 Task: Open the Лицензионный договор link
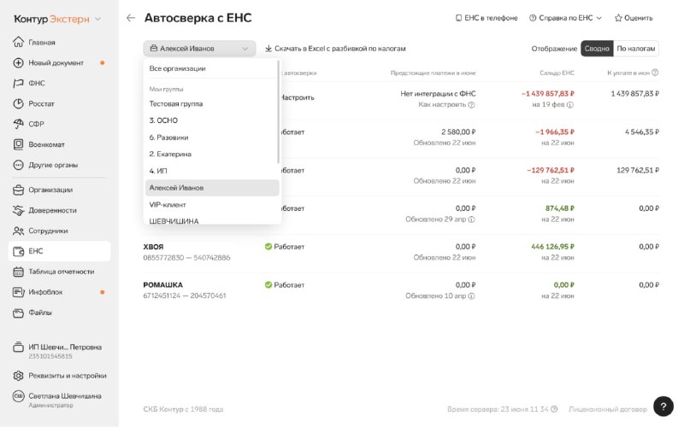pyautogui.click(x=607, y=409)
